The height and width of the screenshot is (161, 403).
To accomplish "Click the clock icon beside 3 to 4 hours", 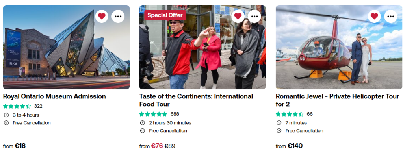I will [x=6, y=115].
